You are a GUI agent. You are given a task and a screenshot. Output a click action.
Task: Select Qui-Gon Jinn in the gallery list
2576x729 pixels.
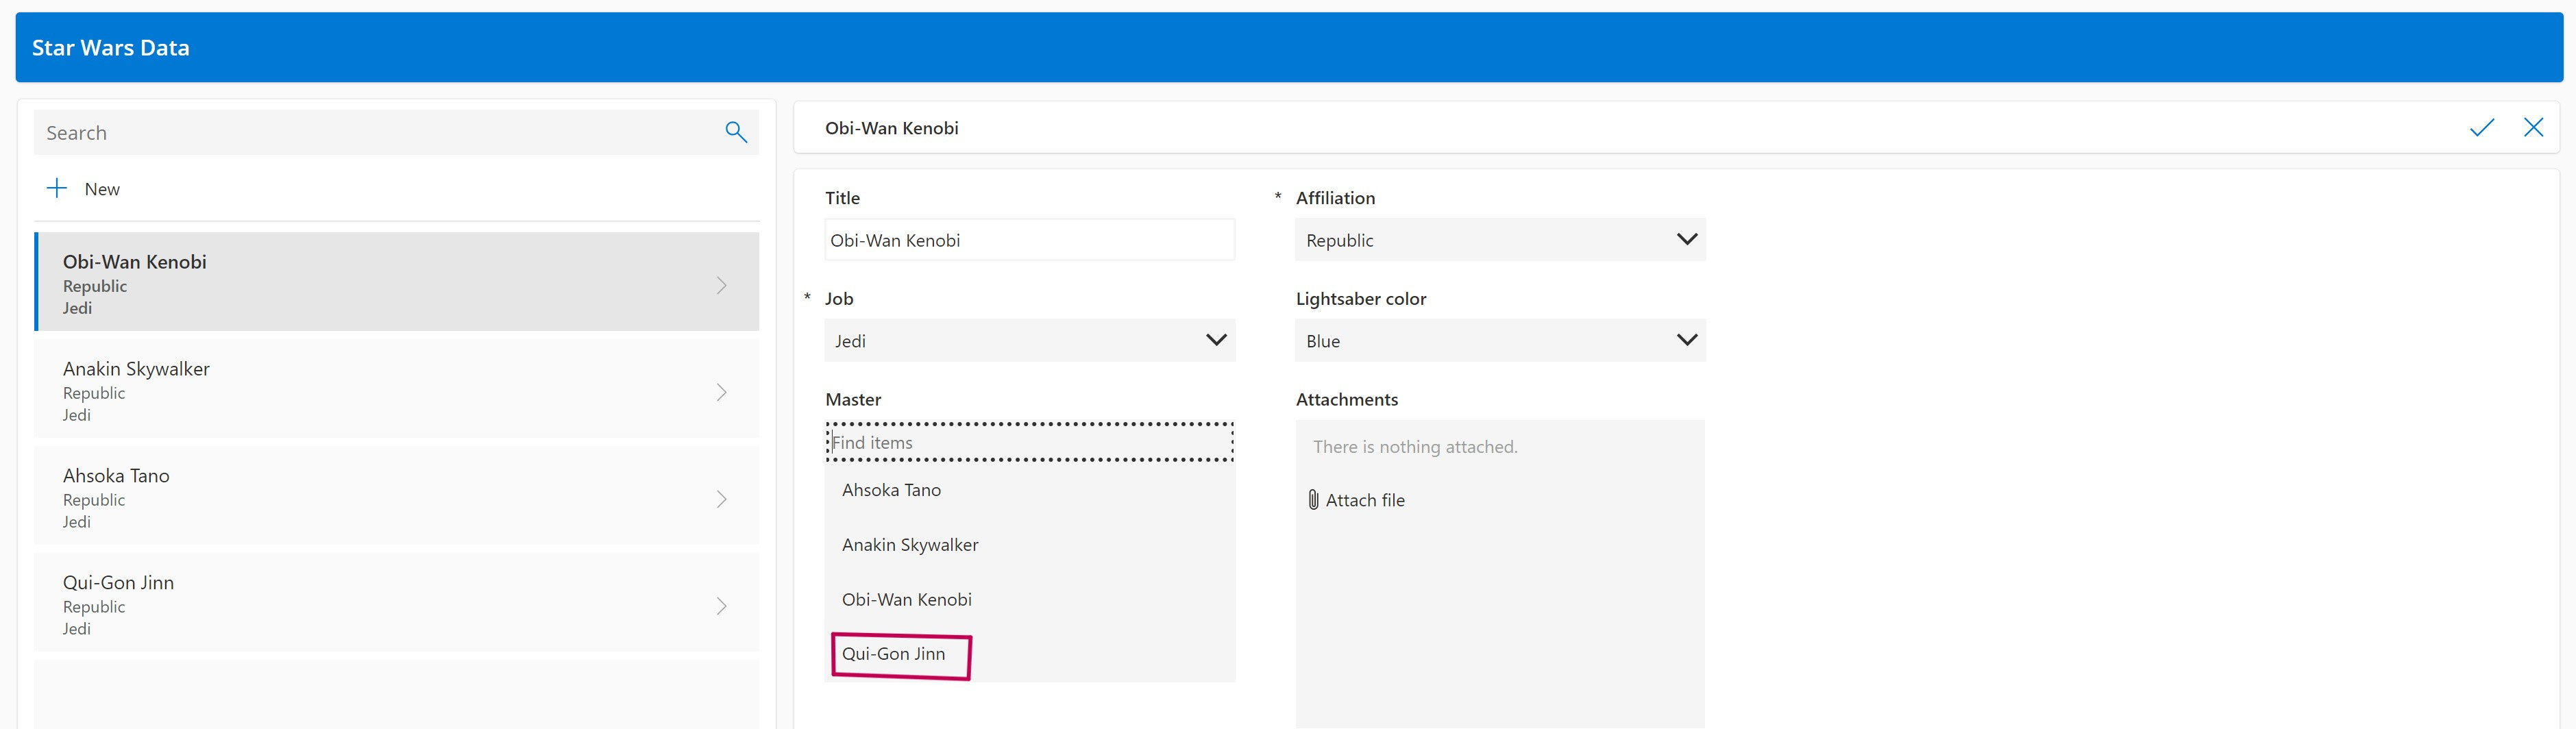(397, 603)
